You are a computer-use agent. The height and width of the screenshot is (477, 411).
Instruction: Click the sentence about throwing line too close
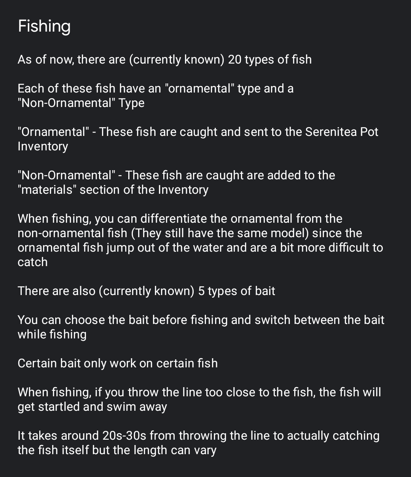[199, 399]
